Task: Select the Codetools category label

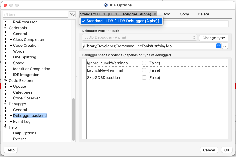Action: (18, 28)
